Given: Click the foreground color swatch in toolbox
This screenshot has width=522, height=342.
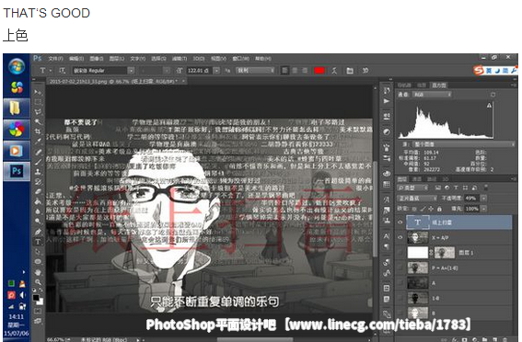Looking at the screenshot, I should pyautogui.click(x=36, y=298).
